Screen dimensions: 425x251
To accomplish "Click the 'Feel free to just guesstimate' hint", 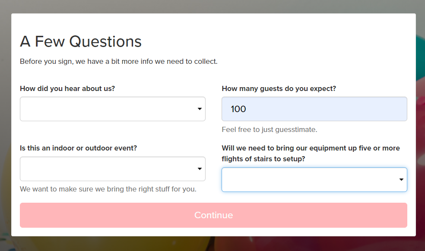I will tap(270, 130).
